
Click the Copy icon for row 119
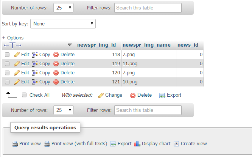pyautogui.click(x=35, y=64)
